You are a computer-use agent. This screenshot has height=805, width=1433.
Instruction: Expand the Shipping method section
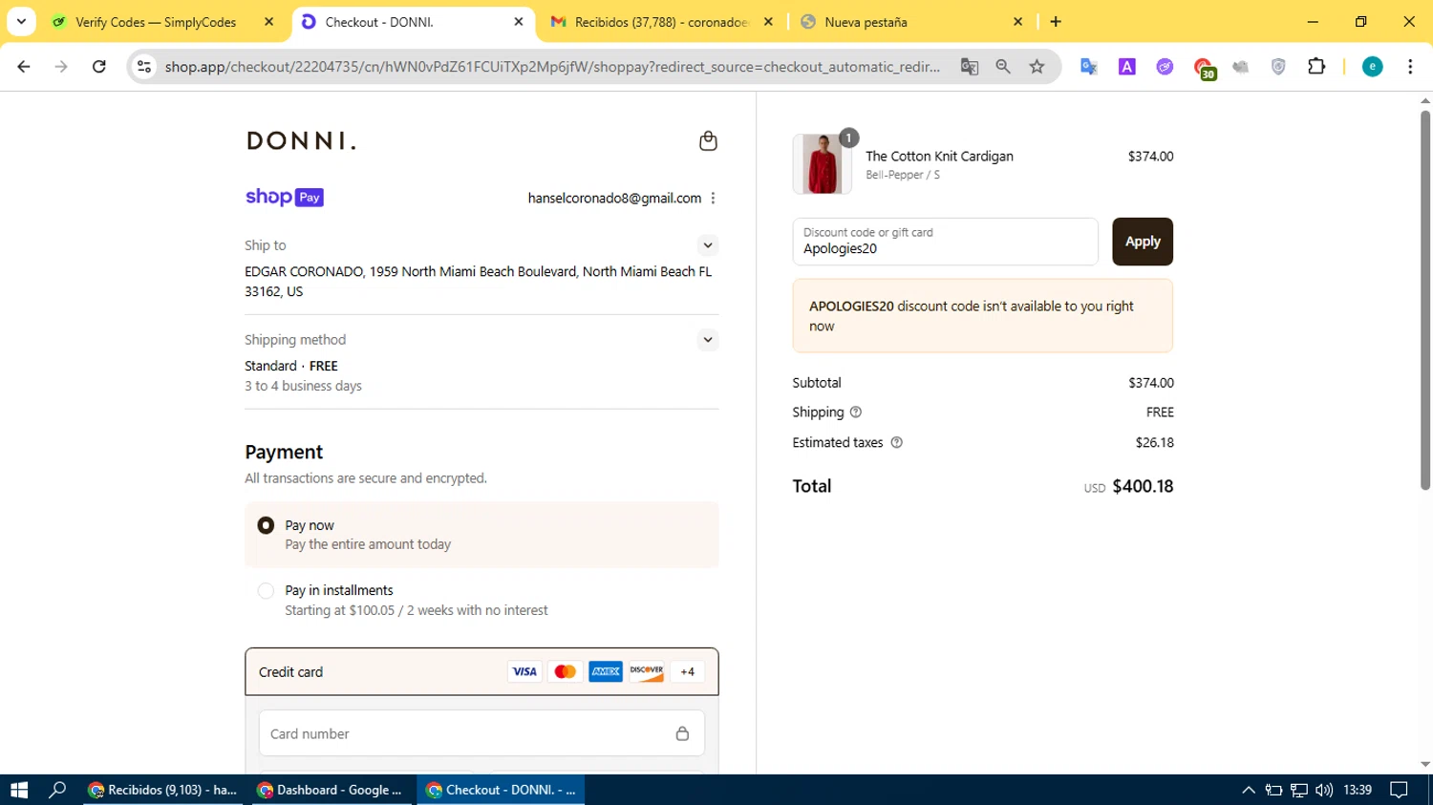(707, 340)
